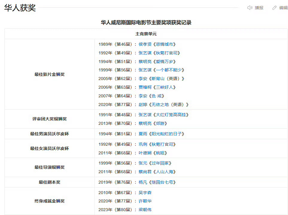
Task: Click the 主竞赛单元 header cell
Action: coord(146,34)
